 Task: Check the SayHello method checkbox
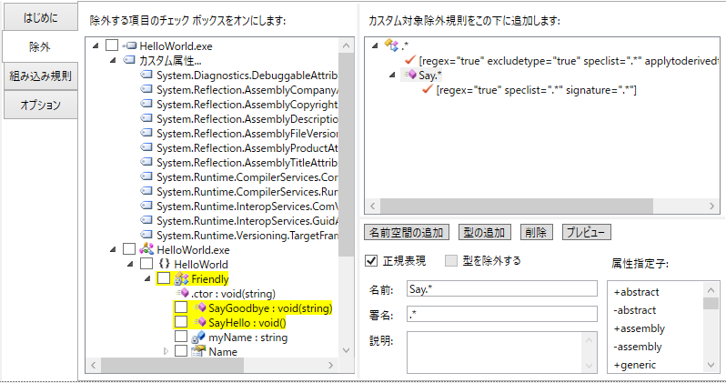click(x=180, y=322)
